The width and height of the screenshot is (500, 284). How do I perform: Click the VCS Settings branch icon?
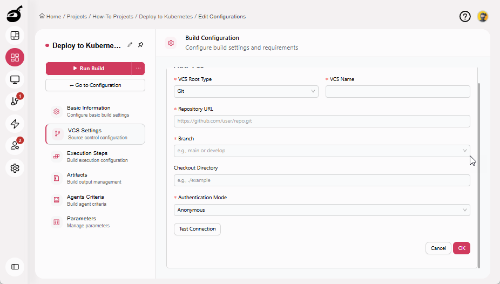[57, 134]
